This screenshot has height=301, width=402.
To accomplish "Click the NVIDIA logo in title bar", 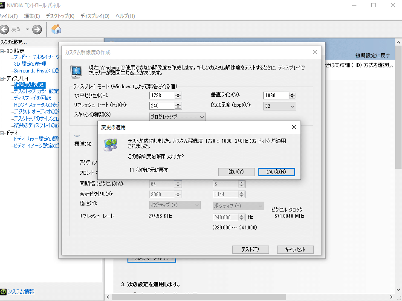I will (2, 5).
